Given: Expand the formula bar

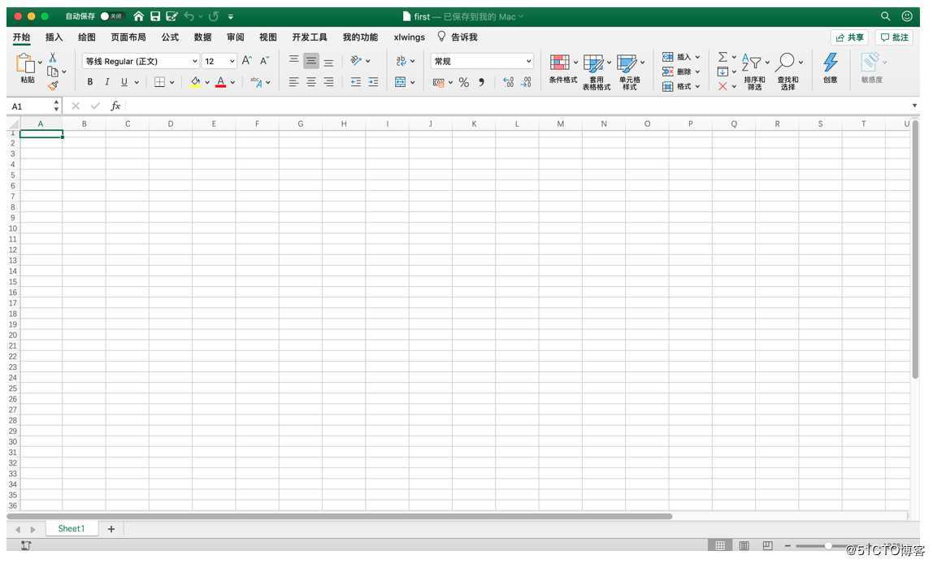Looking at the screenshot, I should pyautogui.click(x=914, y=106).
